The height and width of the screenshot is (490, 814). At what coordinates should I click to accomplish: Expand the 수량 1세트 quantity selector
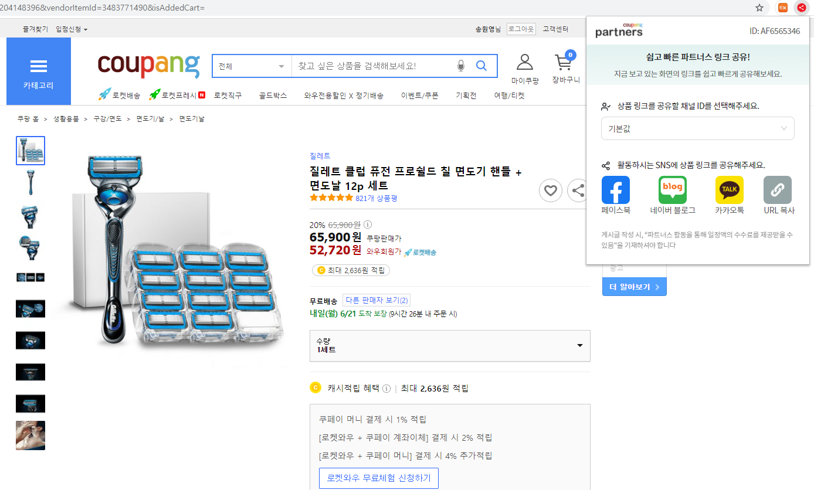[x=450, y=345]
